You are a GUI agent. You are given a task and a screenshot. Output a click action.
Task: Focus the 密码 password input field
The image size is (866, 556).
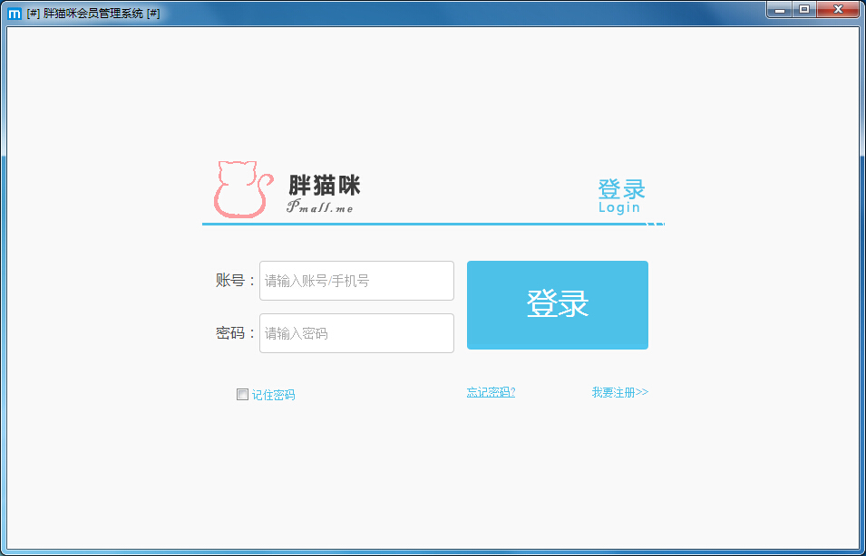[x=356, y=333]
